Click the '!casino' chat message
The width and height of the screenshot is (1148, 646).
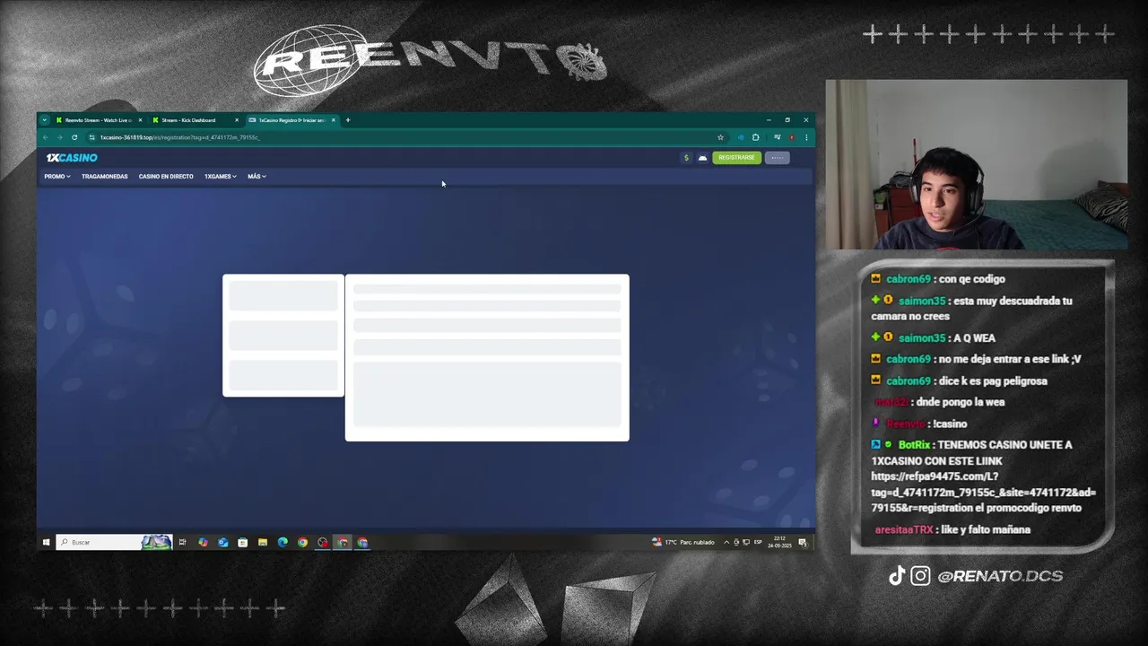click(950, 423)
